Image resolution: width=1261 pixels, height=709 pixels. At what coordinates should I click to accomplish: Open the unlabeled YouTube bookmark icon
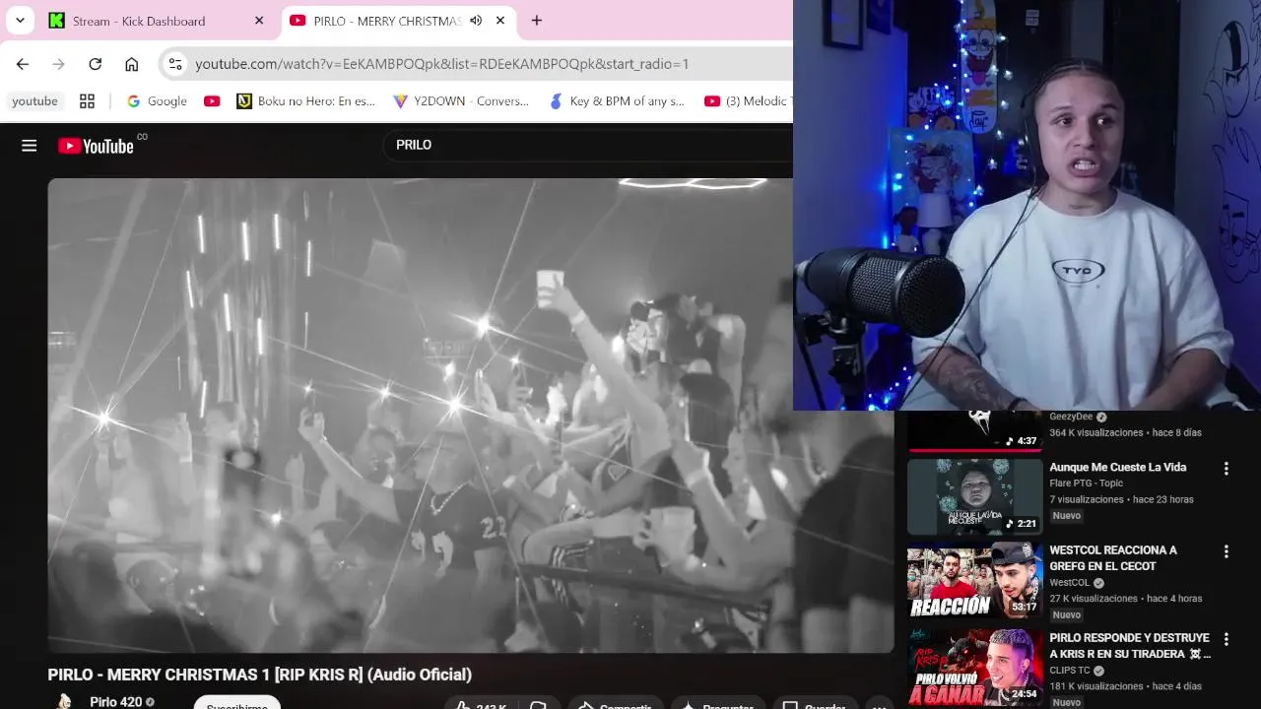pos(212,101)
